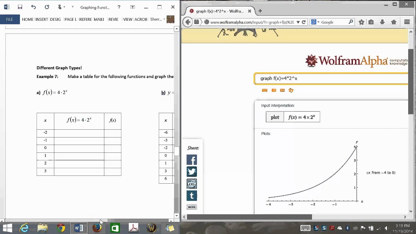Open the Windows Start button

tap(7, 228)
